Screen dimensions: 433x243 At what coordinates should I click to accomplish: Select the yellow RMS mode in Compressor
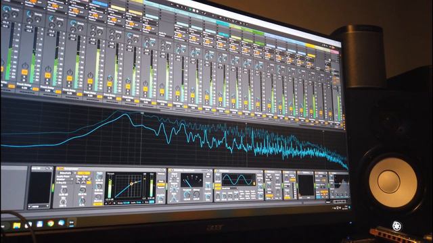pos(161,184)
